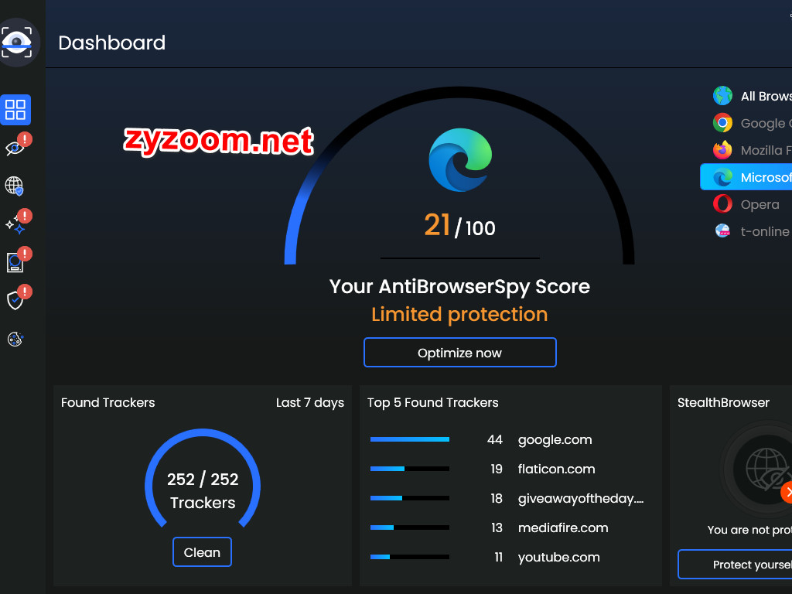
Task: Select t-online in the browser list
Action: (x=746, y=230)
